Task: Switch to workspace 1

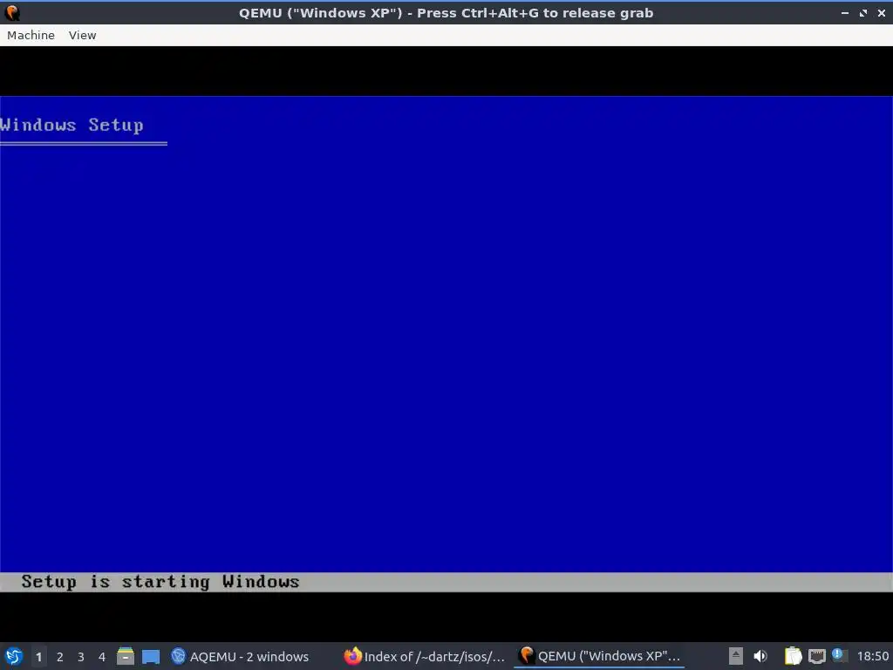Action: [x=38, y=657]
